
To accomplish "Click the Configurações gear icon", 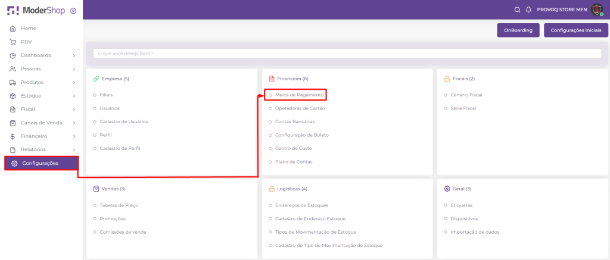I will click(14, 163).
